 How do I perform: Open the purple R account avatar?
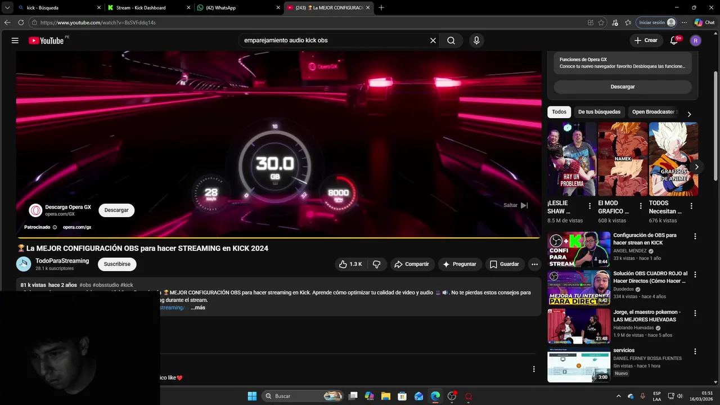pyautogui.click(x=696, y=40)
